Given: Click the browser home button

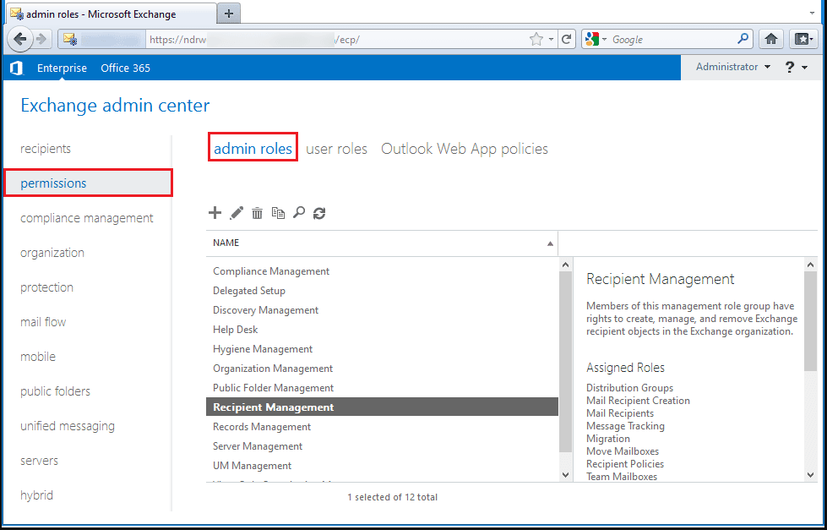Looking at the screenshot, I should (x=770, y=39).
